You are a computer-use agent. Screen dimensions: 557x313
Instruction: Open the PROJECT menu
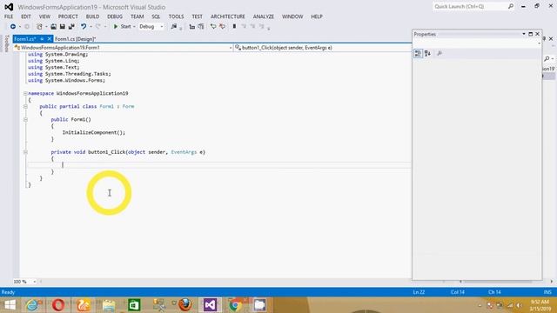coord(68,17)
